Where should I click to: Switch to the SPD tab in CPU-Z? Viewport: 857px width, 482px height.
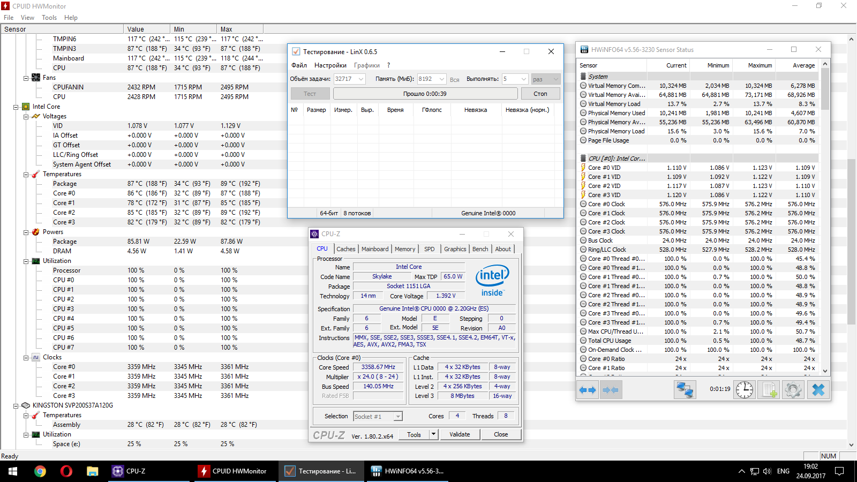(x=430, y=249)
